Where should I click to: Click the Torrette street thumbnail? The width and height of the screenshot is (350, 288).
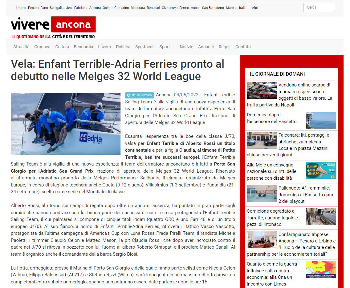click(321, 216)
